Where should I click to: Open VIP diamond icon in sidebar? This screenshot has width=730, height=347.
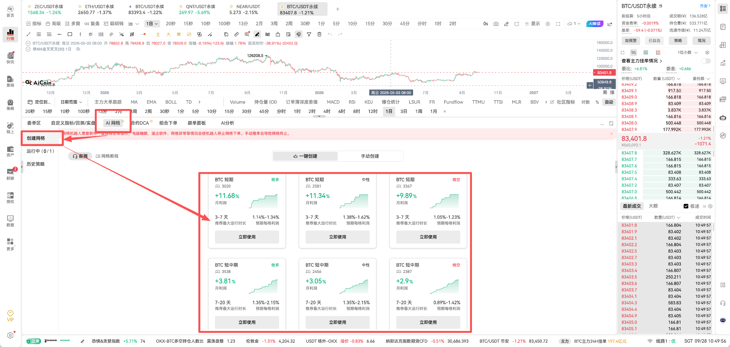(x=10, y=316)
